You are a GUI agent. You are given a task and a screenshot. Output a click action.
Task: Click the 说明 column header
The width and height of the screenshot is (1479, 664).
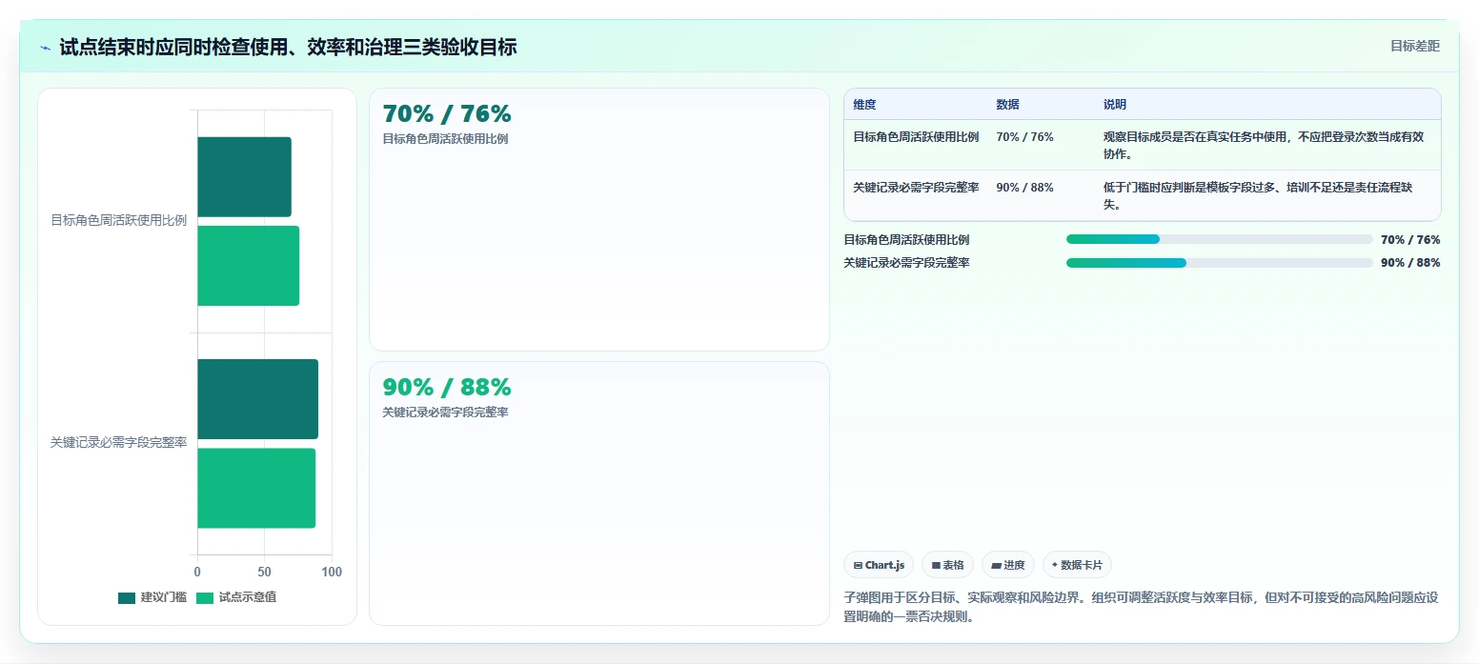tap(1115, 104)
